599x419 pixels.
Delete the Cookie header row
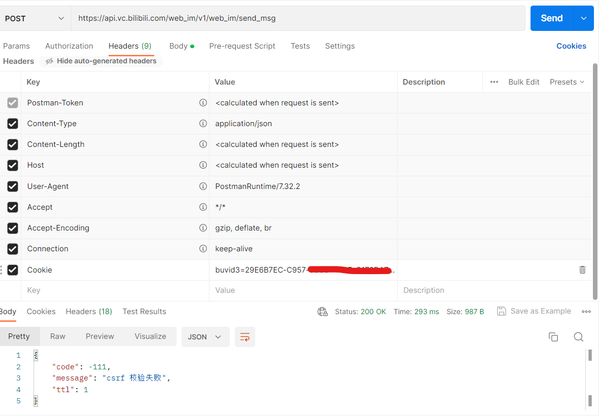[x=582, y=270]
